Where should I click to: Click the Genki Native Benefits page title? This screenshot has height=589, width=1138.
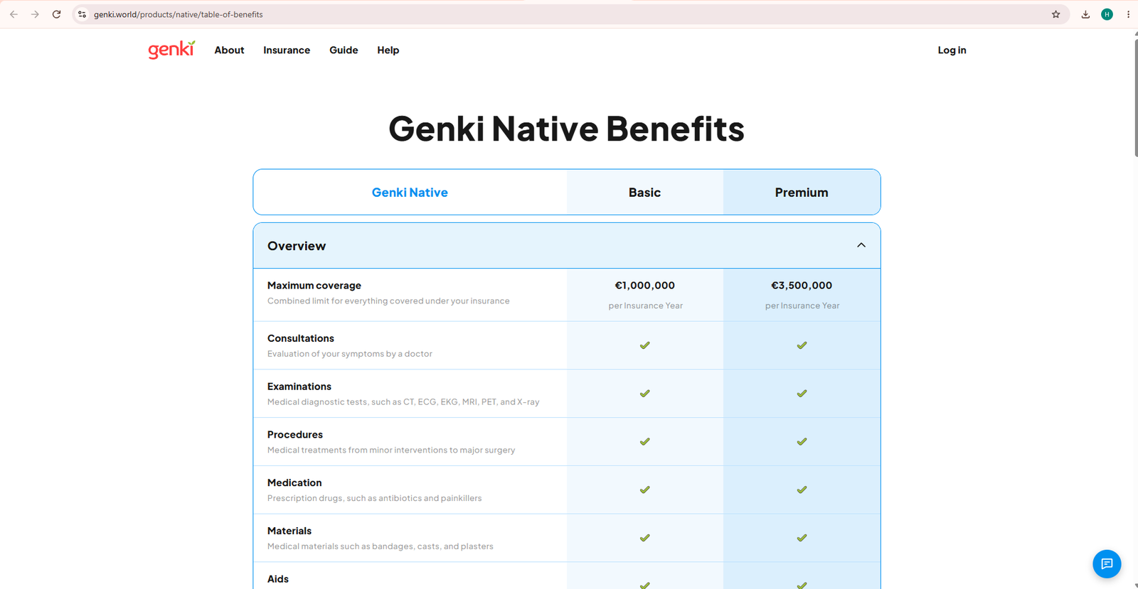(x=566, y=129)
